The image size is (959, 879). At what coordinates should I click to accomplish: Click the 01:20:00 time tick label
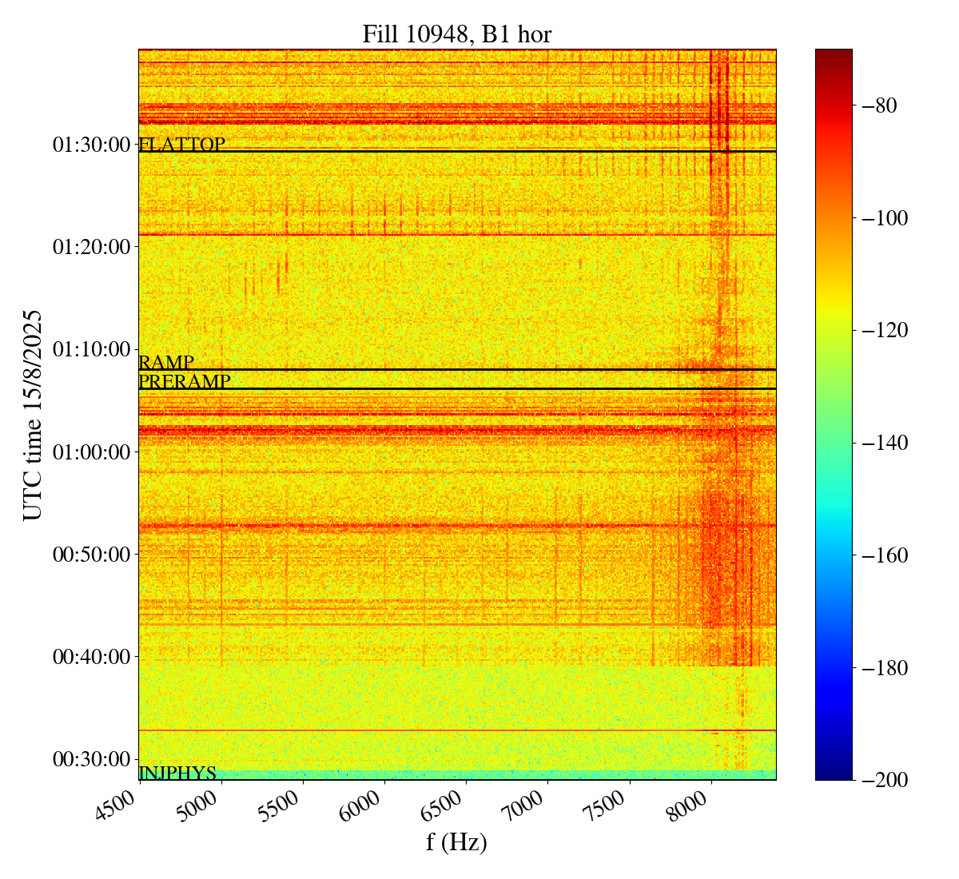pos(91,247)
